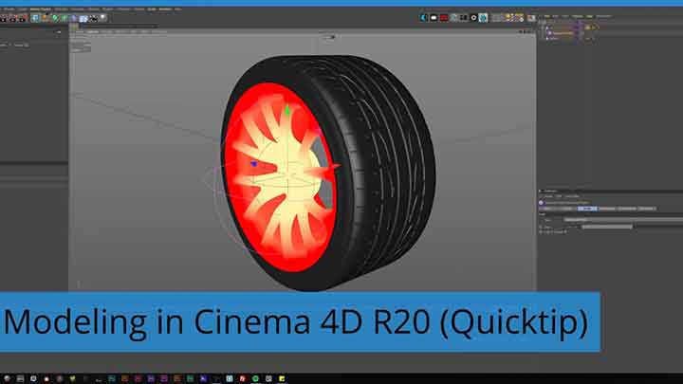This screenshot has width=683, height=384.
Task: Click the blue highlighted icon in right toolbar
Action: [x=483, y=18]
